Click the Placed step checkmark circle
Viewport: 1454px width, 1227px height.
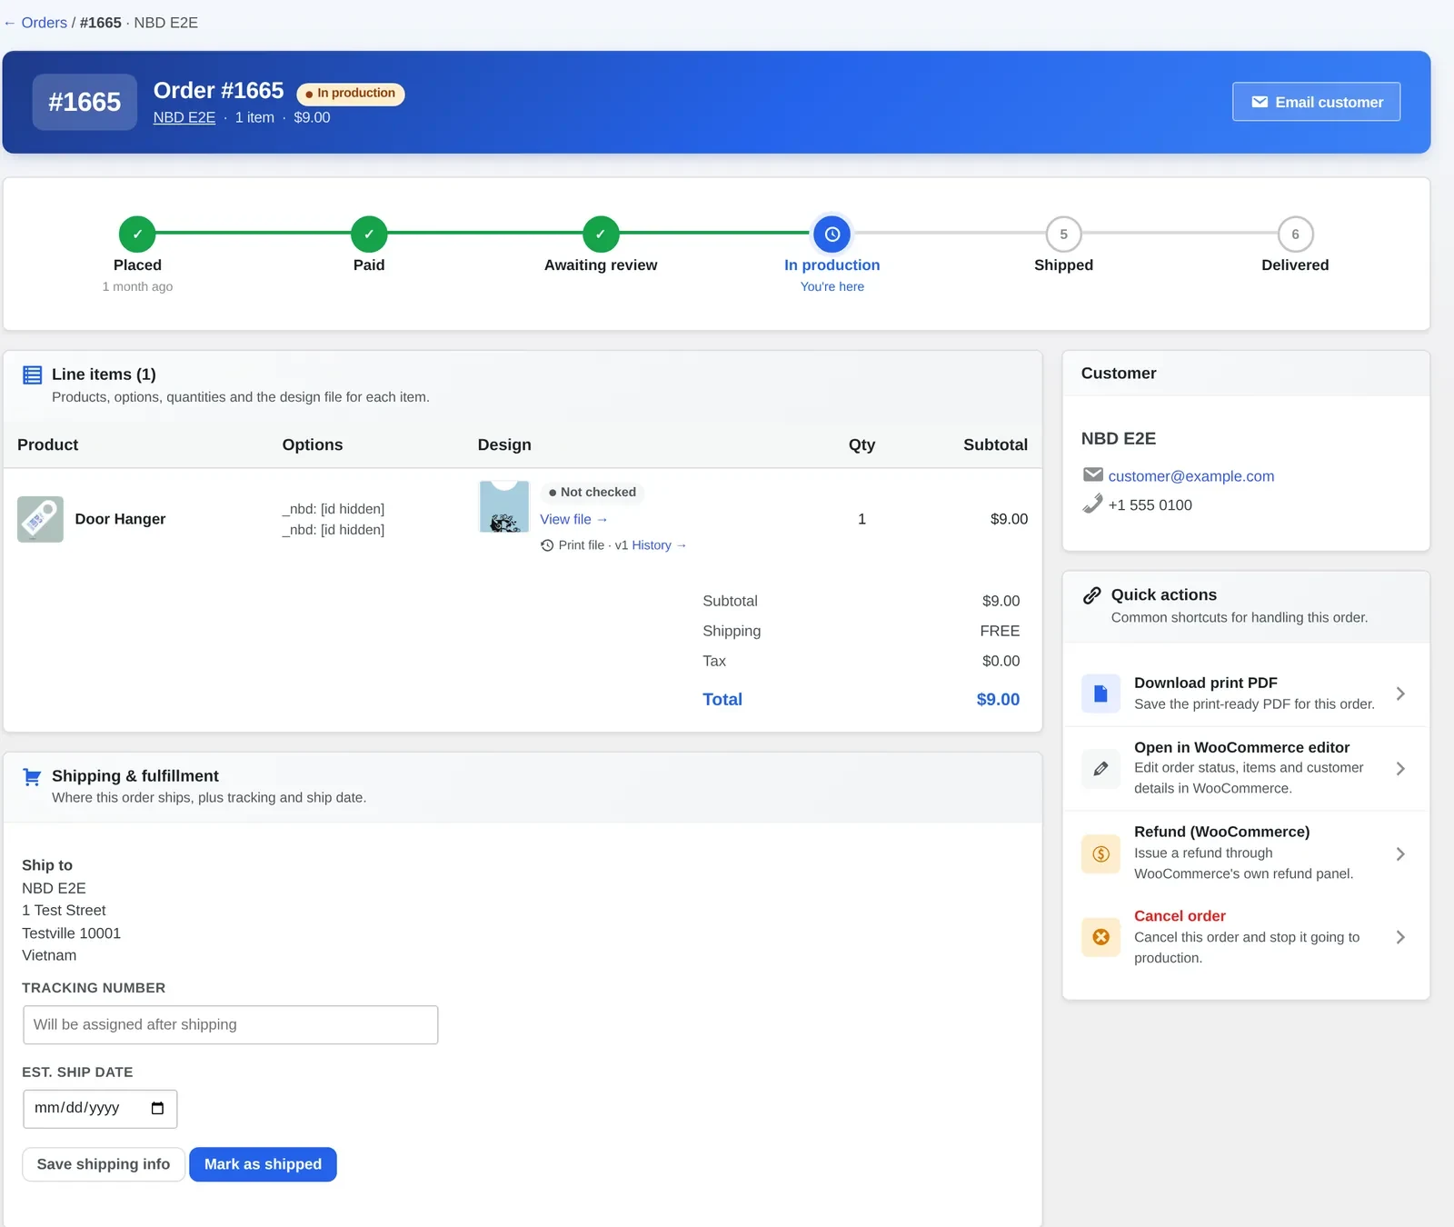coord(137,234)
